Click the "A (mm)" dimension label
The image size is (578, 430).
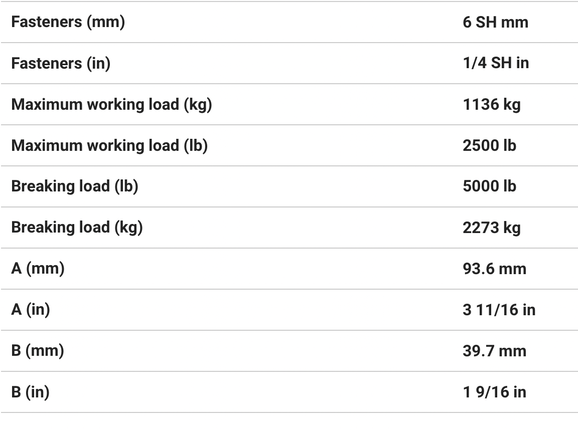point(38,269)
